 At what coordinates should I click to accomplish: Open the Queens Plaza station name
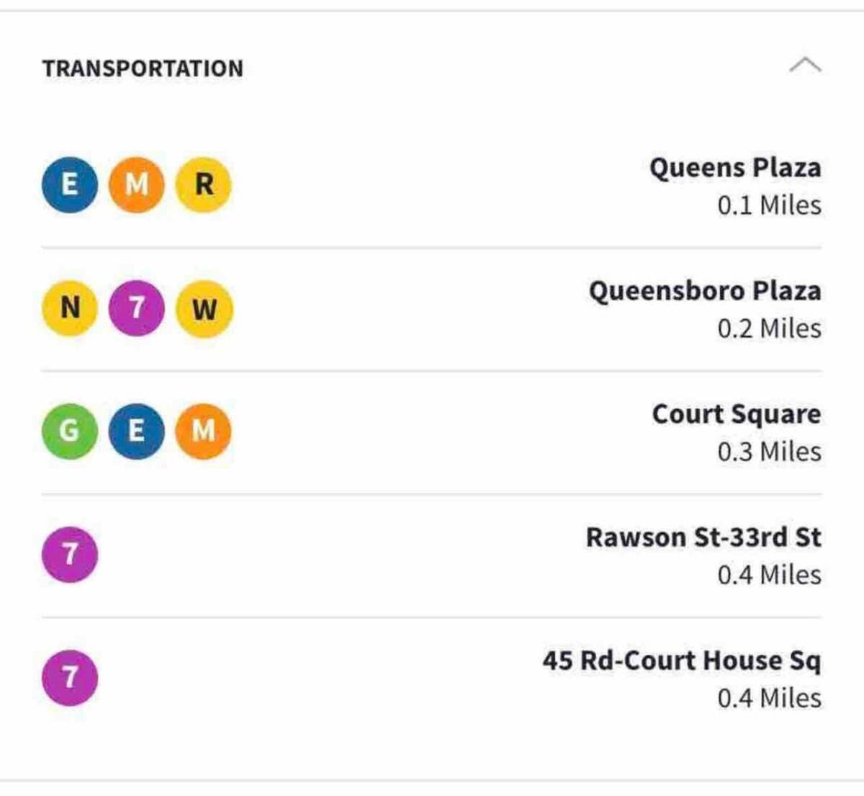pos(735,168)
